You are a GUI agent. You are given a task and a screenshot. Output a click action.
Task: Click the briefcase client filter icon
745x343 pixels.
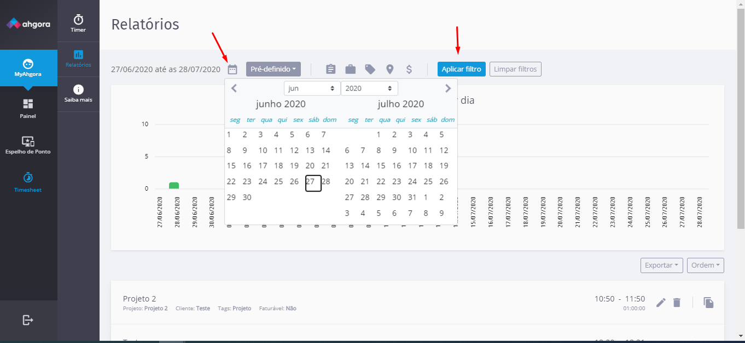click(350, 69)
